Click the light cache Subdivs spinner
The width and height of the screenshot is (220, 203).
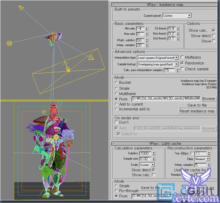pos(154,153)
